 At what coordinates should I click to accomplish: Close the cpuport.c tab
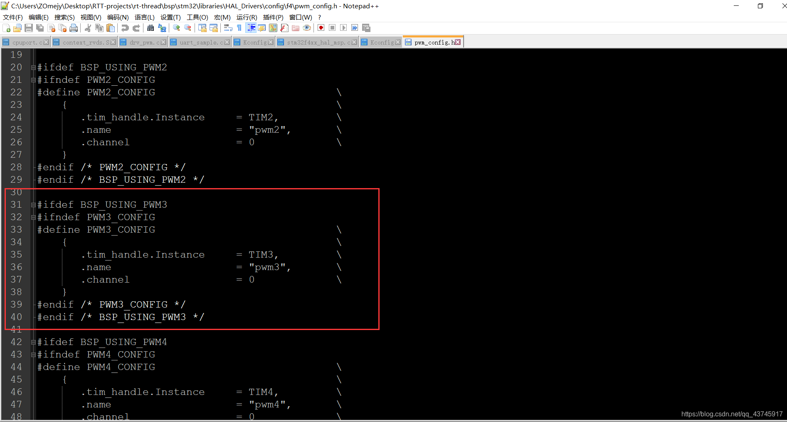(46, 42)
